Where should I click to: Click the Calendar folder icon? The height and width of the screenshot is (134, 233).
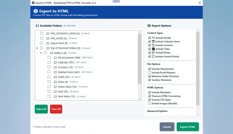pos(55,62)
